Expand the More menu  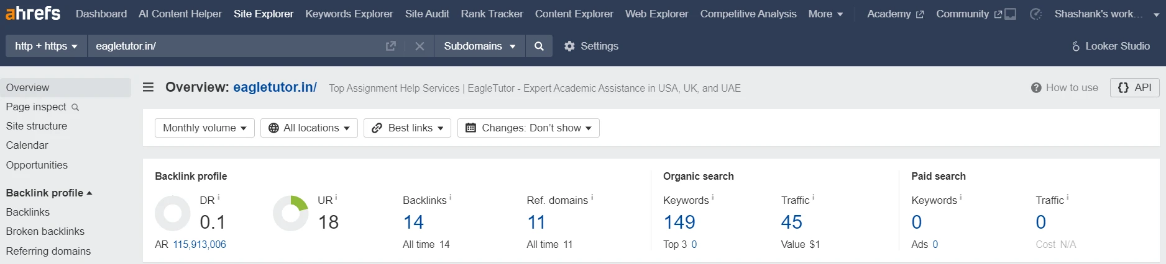825,14
